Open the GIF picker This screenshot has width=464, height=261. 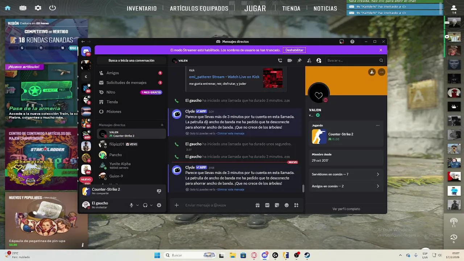point(267,205)
